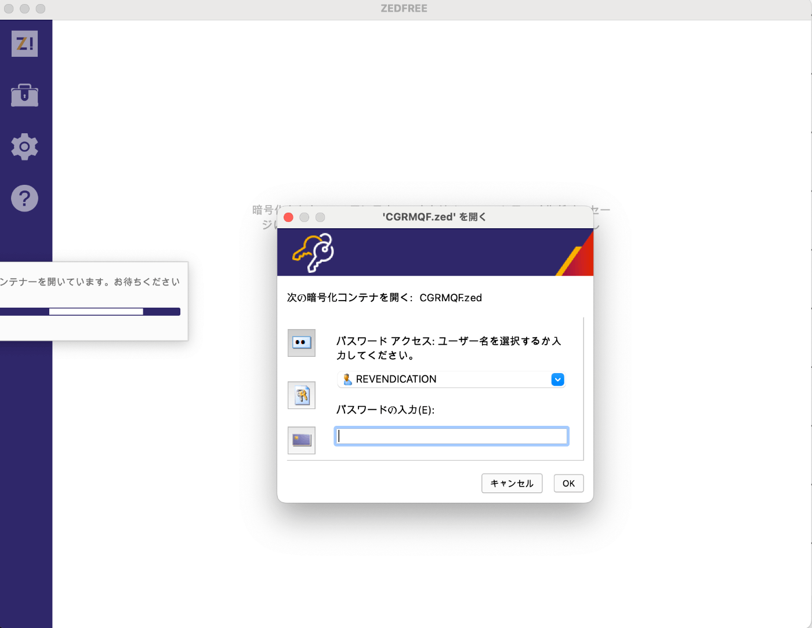Click the ZEDFREE window title

(404, 9)
